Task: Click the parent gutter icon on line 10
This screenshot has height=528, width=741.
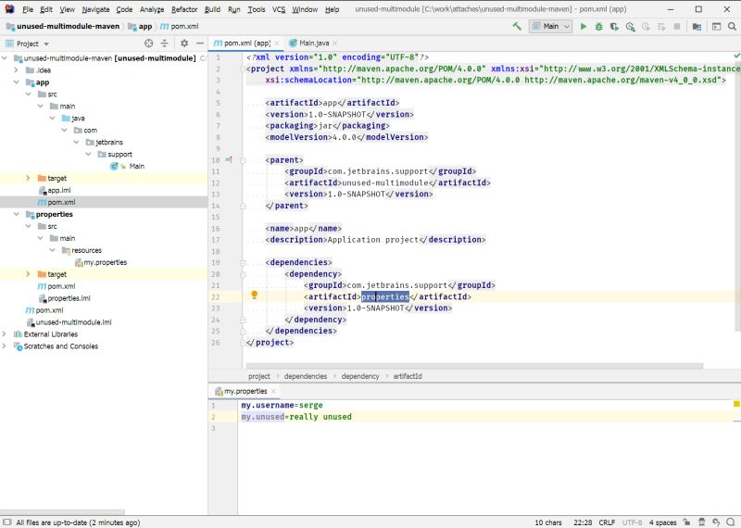Action: 229,159
